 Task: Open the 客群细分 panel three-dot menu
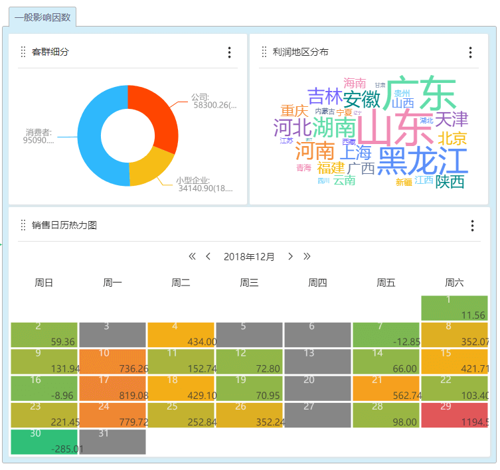point(229,52)
